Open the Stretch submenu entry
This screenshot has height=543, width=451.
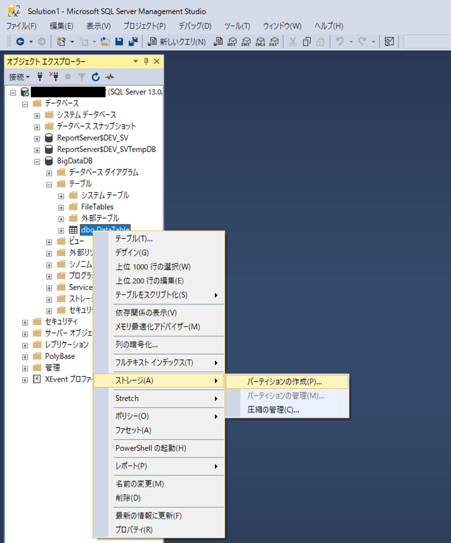[x=160, y=398]
